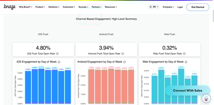Open the Solutions dropdown

point(54,7)
